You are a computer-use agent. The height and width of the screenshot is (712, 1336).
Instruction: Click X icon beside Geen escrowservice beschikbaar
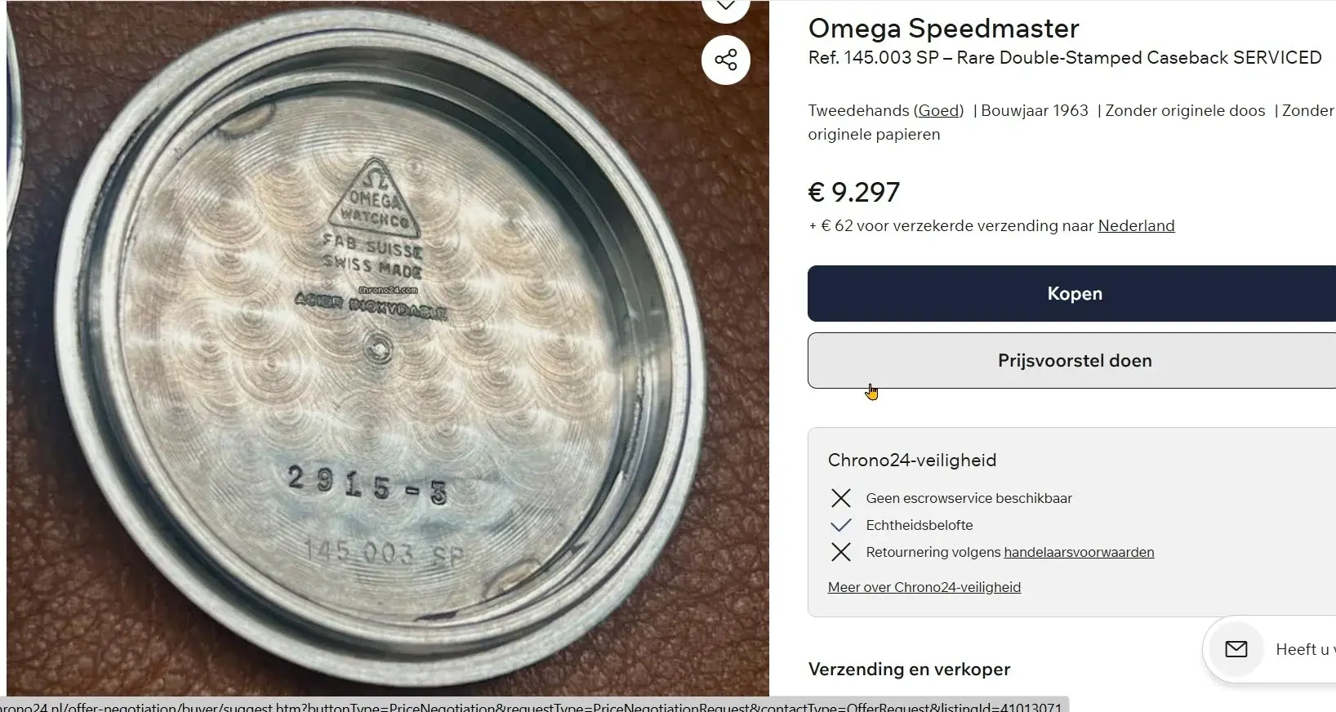coord(841,498)
